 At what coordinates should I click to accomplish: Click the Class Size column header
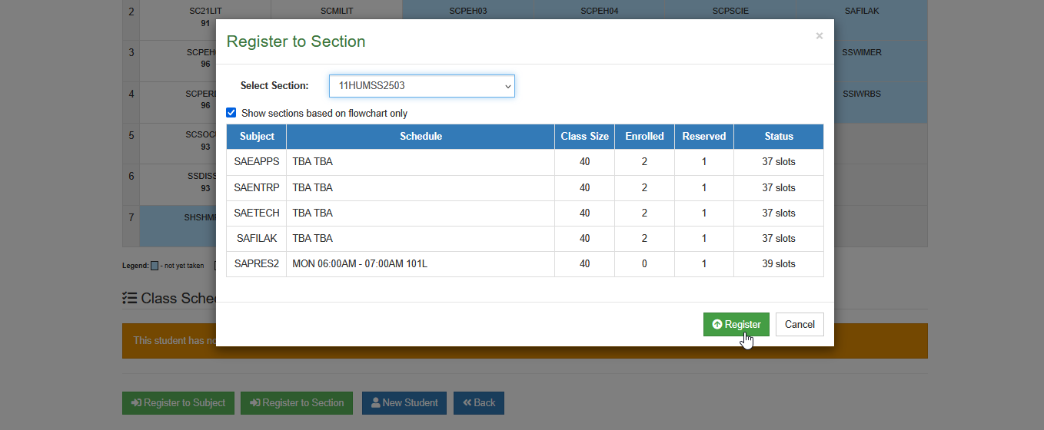tap(584, 137)
